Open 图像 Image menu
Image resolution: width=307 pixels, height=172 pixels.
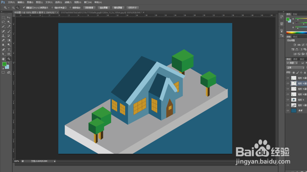[30, 2]
